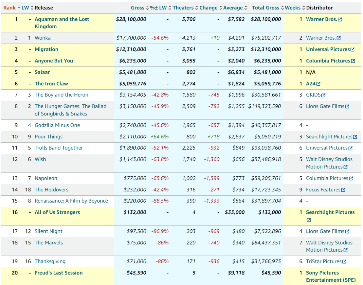Open The Marvels release page
Image resolution: width=363 pixels, height=285 pixels.
(x=49, y=243)
